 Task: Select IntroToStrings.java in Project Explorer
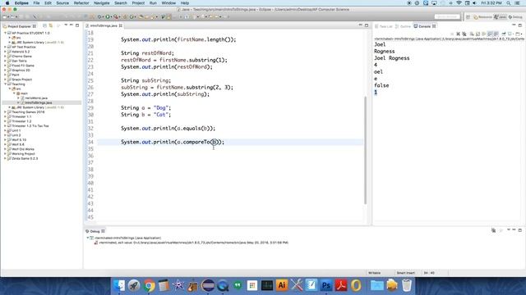click(38, 102)
